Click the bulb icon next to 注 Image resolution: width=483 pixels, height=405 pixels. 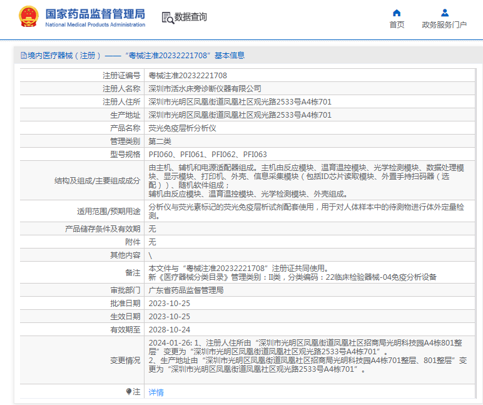tap(129, 391)
